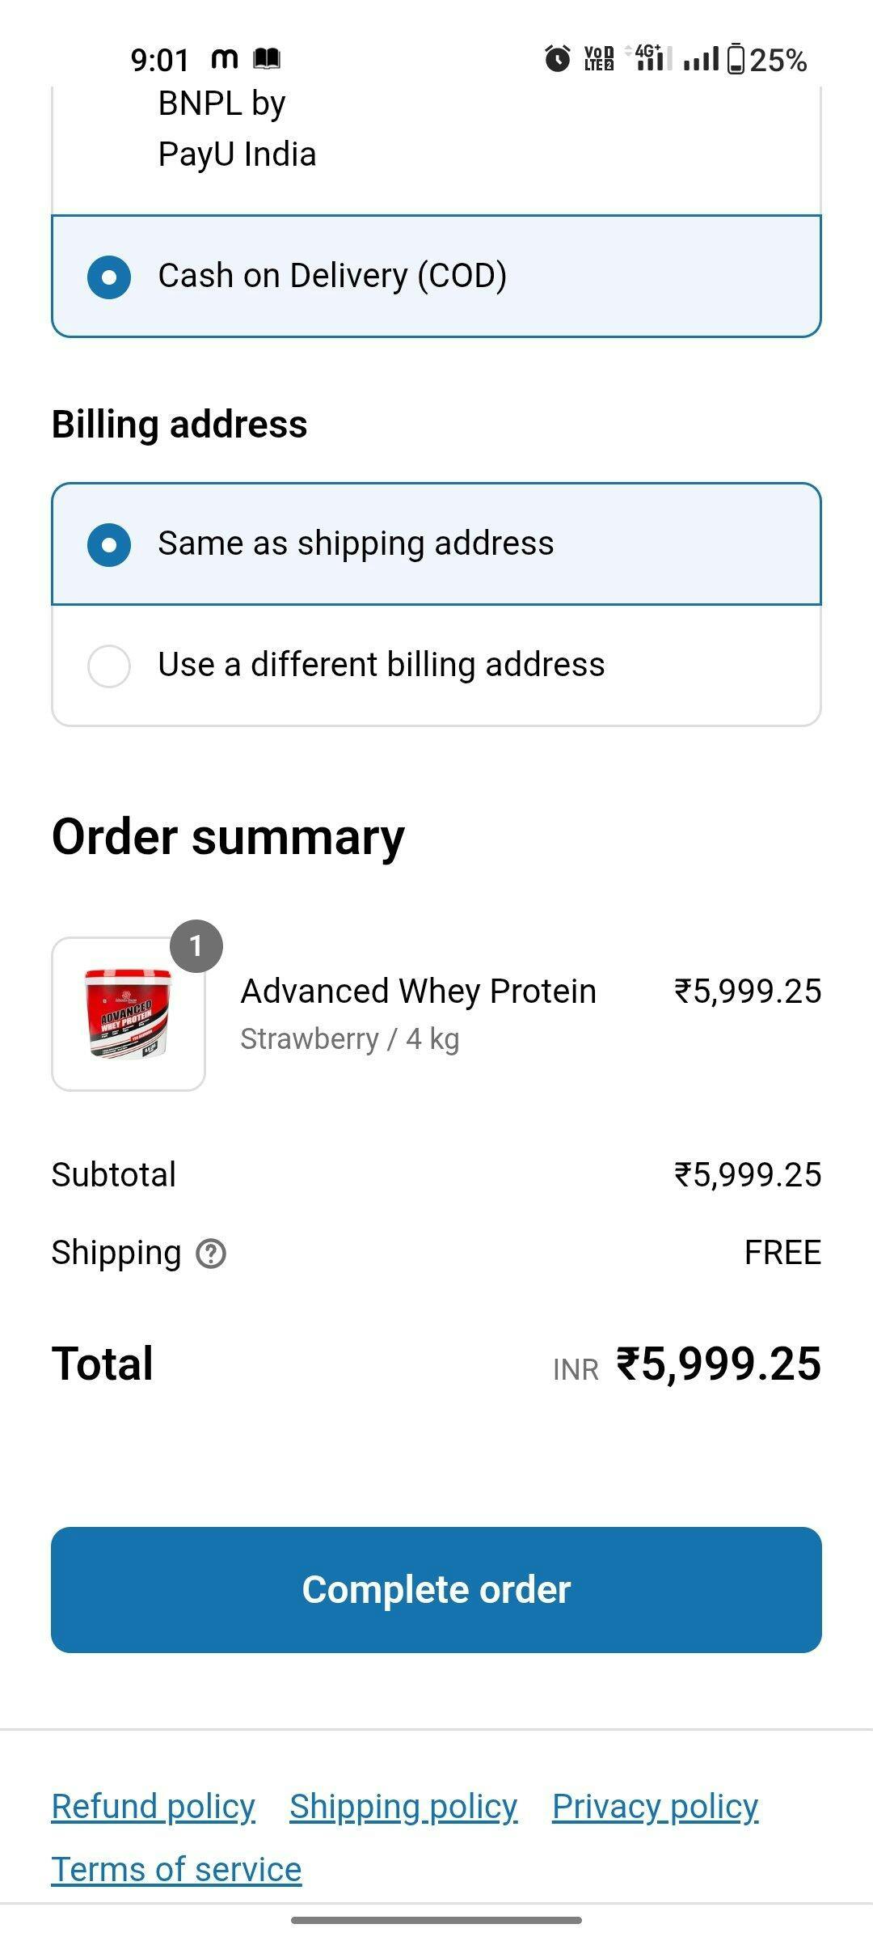View the Privacy policy link
This screenshot has height=1941, width=873.
655,1807
